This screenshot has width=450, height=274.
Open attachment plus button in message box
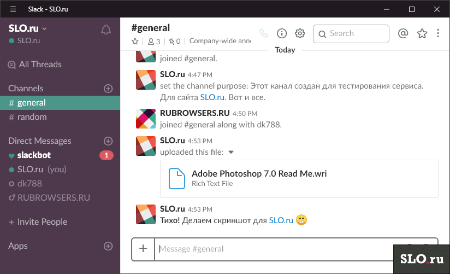point(143,248)
